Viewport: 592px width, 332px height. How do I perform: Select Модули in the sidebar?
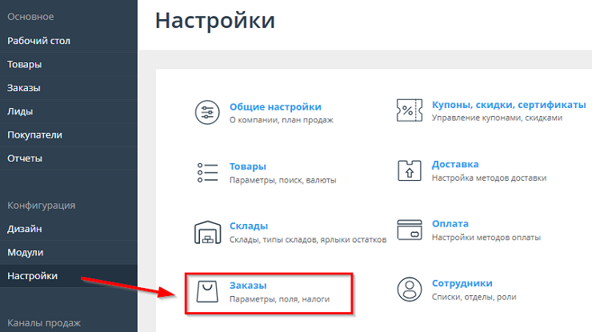coord(25,252)
